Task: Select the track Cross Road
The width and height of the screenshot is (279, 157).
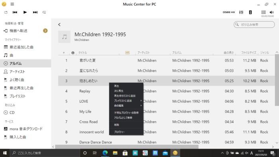Action: (x=88, y=122)
